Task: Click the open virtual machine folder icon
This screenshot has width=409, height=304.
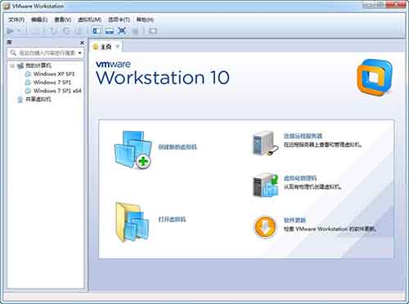Action: pyautogui.click(x=133, y=222)
